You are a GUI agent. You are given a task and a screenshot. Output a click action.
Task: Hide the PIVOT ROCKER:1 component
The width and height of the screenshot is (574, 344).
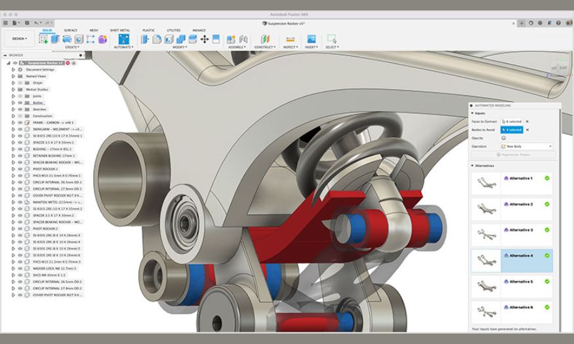coord(20,169)
